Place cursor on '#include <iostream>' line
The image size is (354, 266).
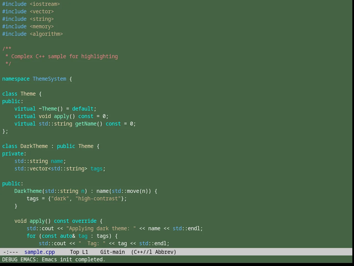tap(31, 4)
